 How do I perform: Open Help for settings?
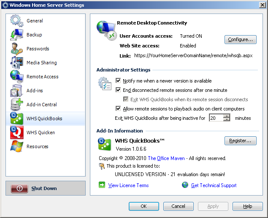[x=247, y=206]
